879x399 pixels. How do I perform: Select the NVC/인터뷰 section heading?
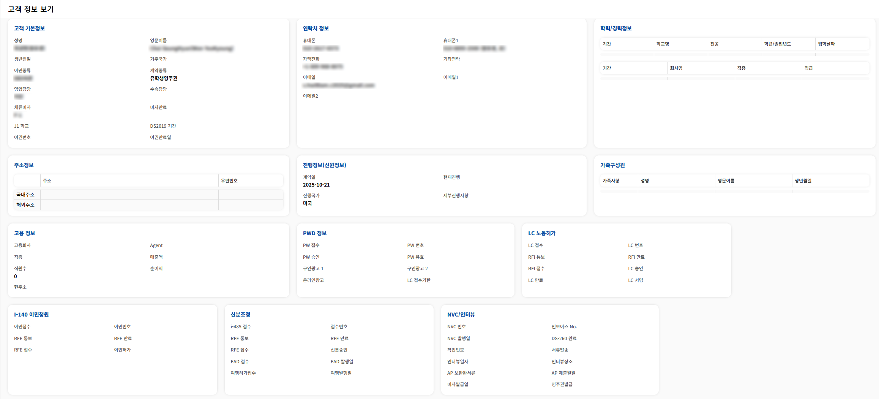click(x=461, y=315)
